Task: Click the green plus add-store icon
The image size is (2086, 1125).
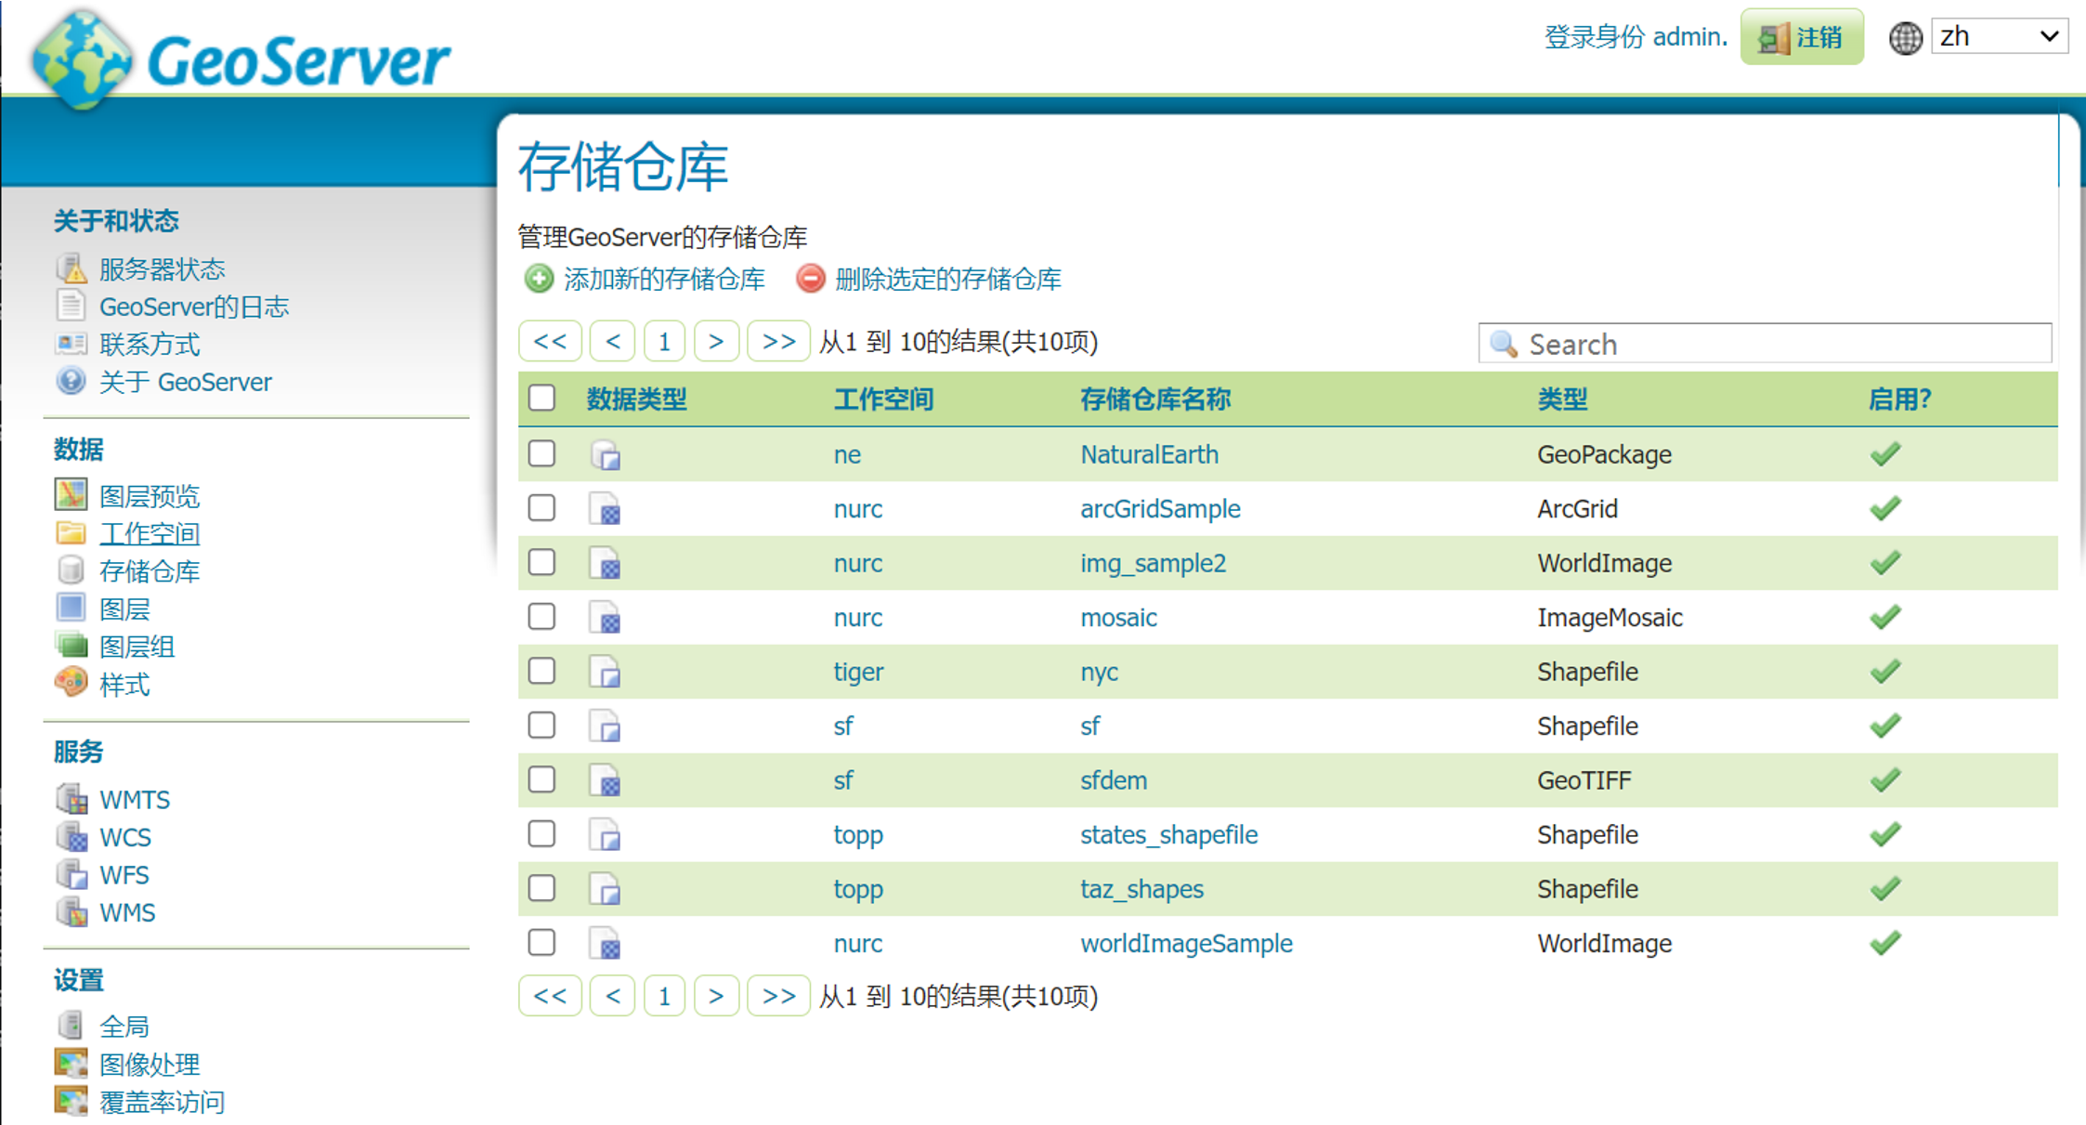Action: (x=539, y=279)
